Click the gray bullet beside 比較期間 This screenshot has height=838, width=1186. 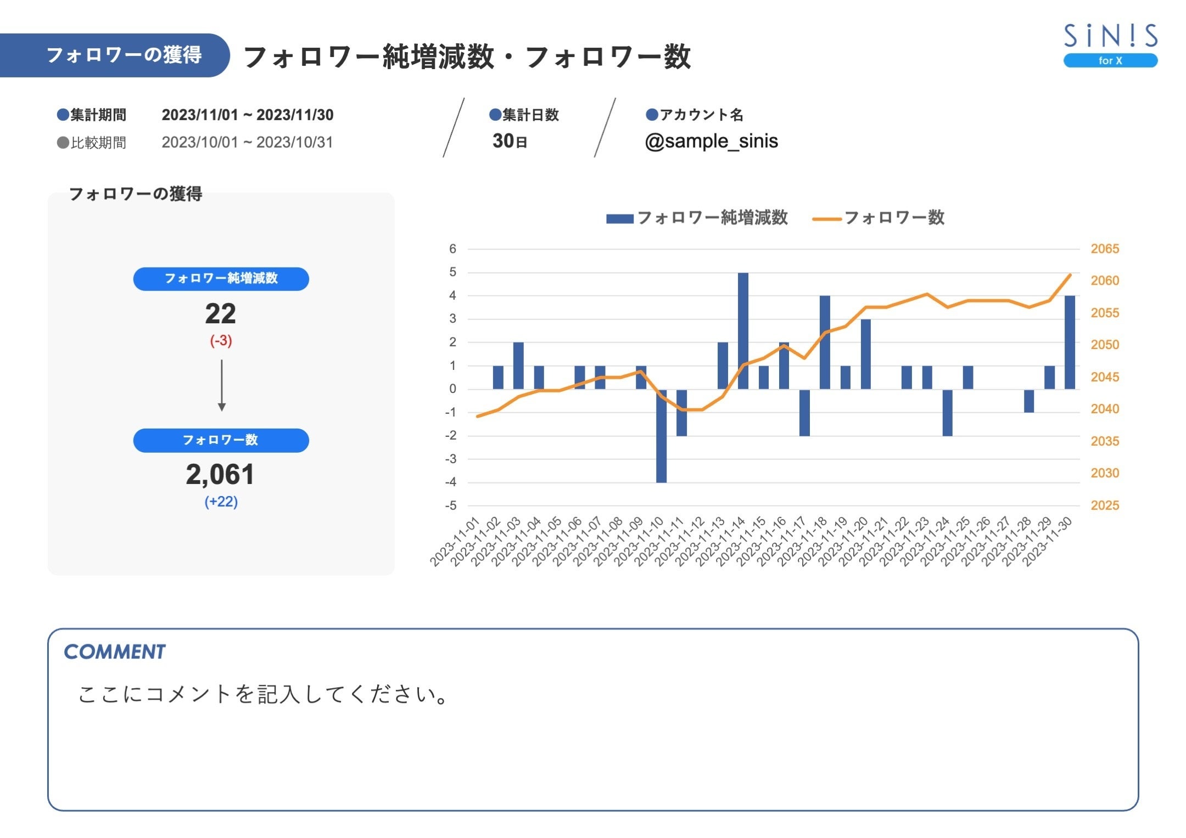[63, 143]
